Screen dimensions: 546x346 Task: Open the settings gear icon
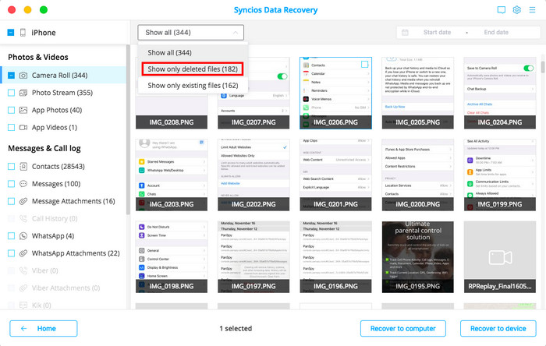tap(516, 10)
